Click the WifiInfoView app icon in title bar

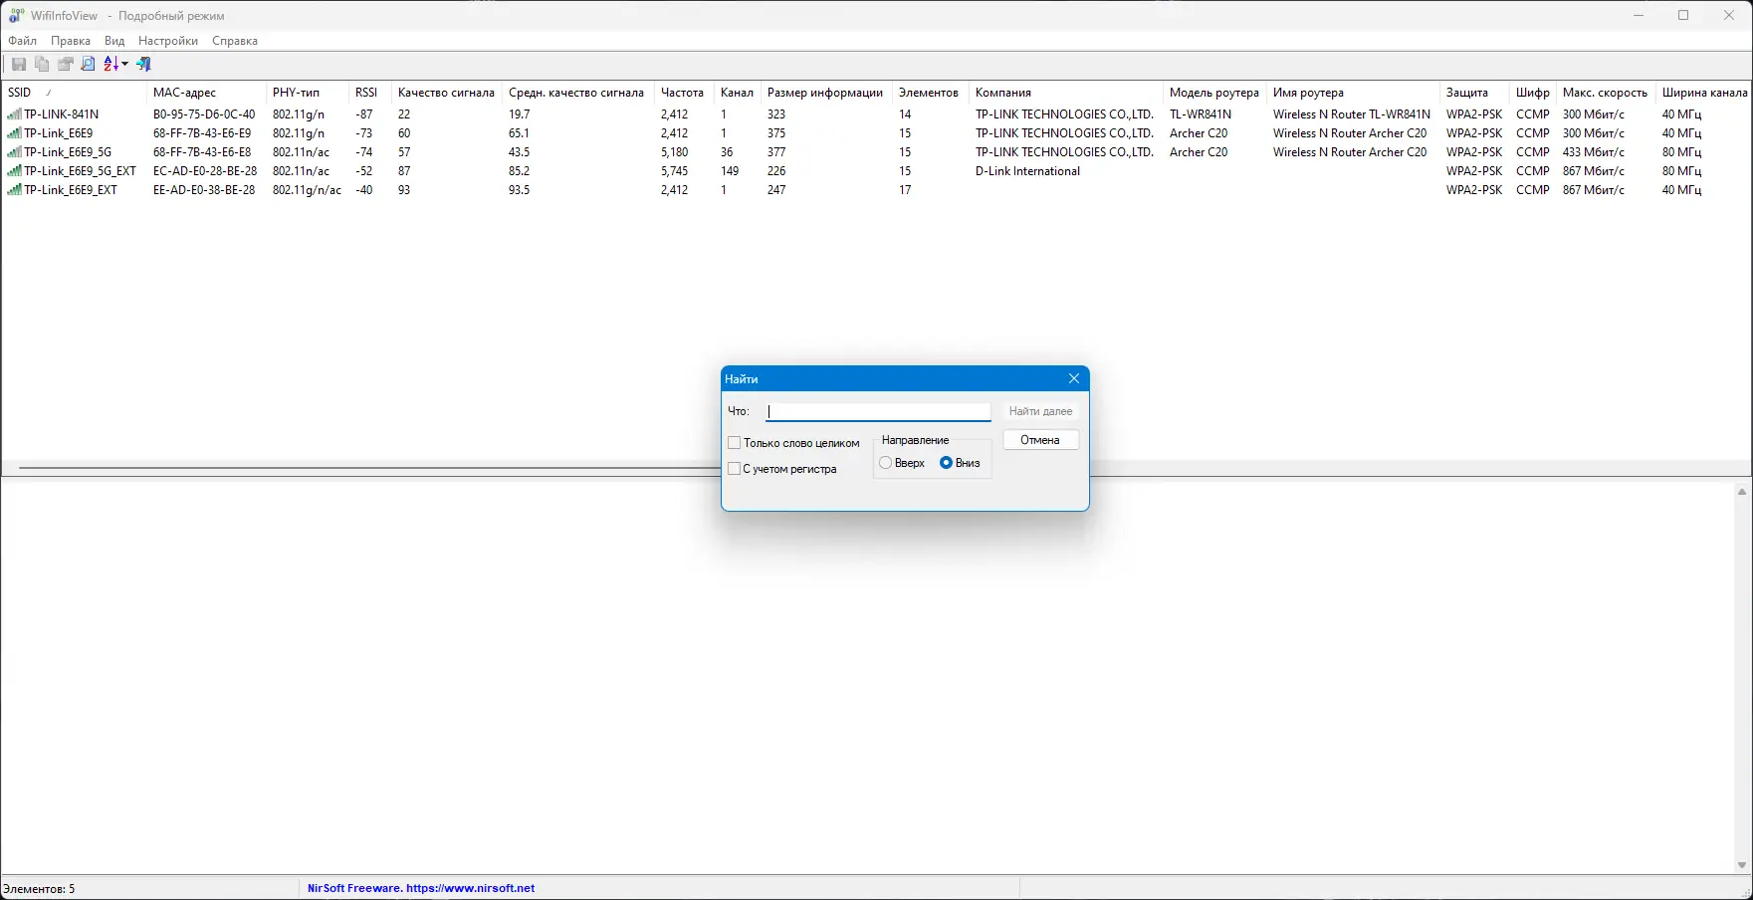16,15
